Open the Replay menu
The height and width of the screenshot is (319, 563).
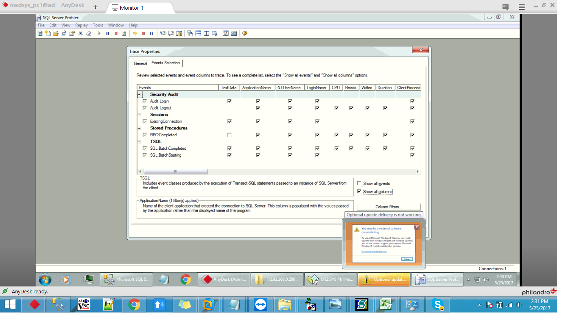click(81, 25)
